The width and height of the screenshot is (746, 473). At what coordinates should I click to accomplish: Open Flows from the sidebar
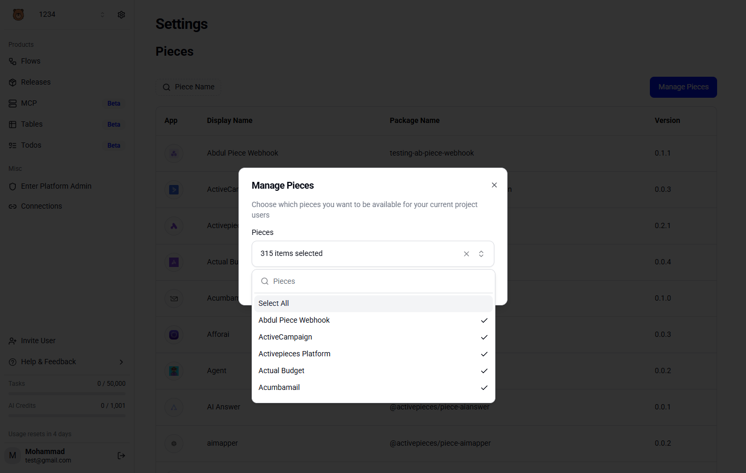(30, 61)
